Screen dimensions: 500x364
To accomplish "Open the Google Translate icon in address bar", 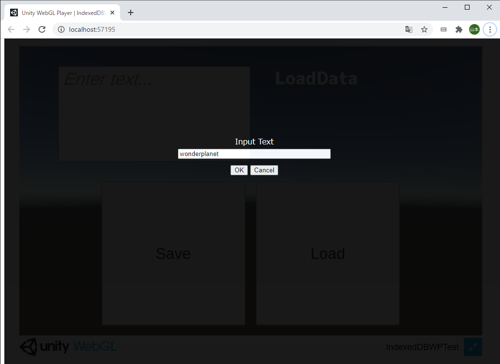I will point(408,29).
